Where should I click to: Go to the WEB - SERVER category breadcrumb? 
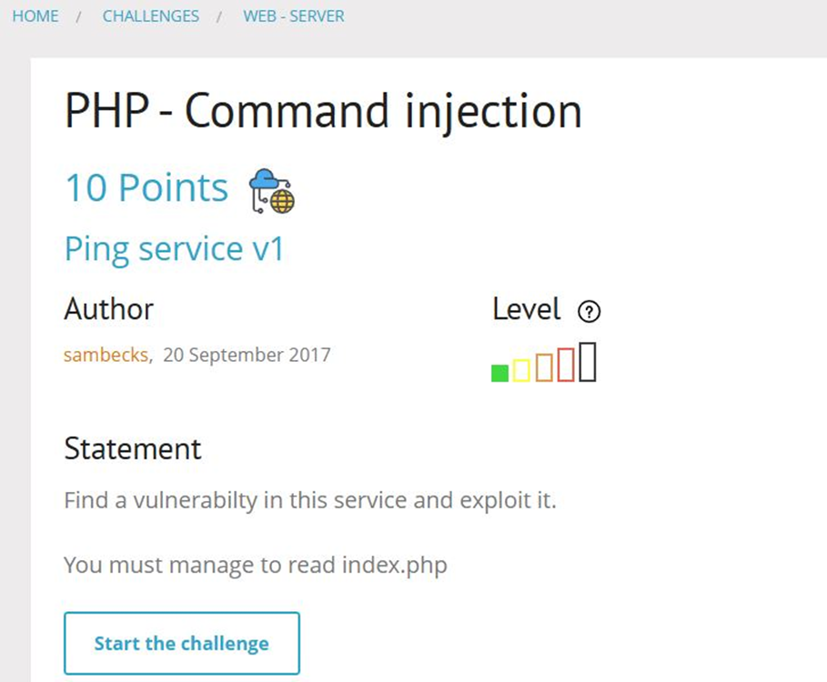[294, 15]
